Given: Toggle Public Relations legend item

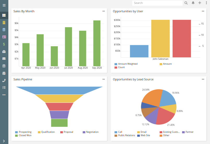Looking at the screenshot, I should (x=125, y=135).
